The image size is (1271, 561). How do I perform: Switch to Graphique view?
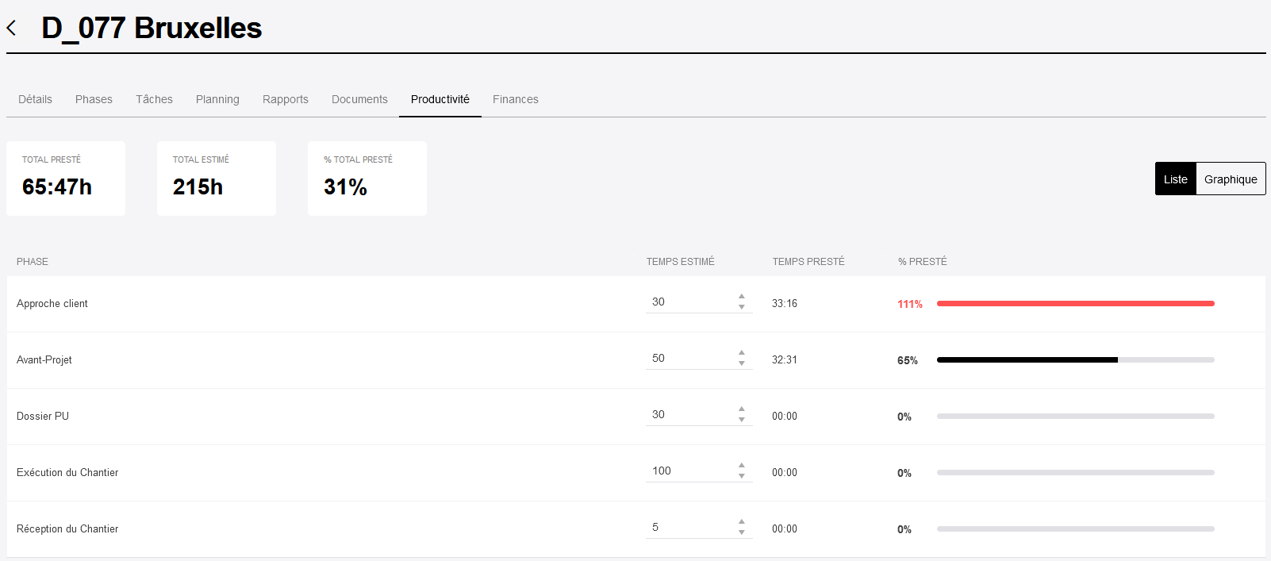[1231, 179]
